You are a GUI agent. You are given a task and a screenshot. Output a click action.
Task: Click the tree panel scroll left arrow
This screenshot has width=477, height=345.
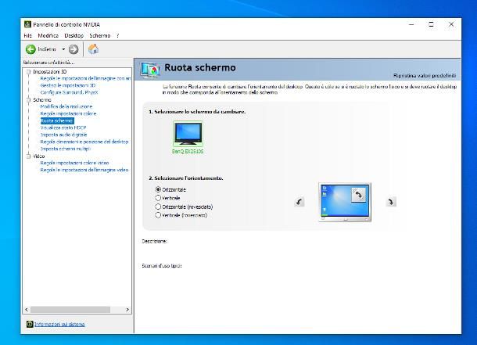click(x=27, y=310)
